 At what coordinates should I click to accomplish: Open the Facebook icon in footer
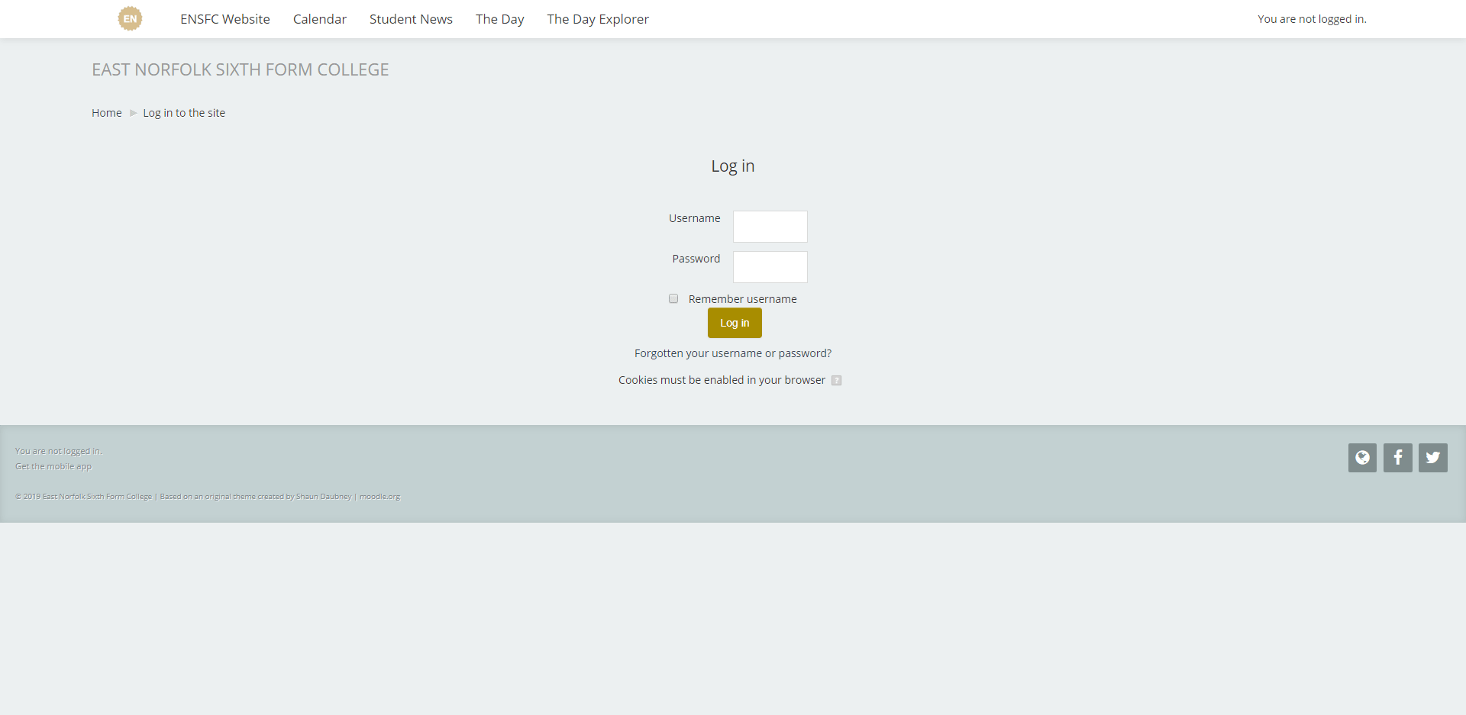tap(1398, 458)
